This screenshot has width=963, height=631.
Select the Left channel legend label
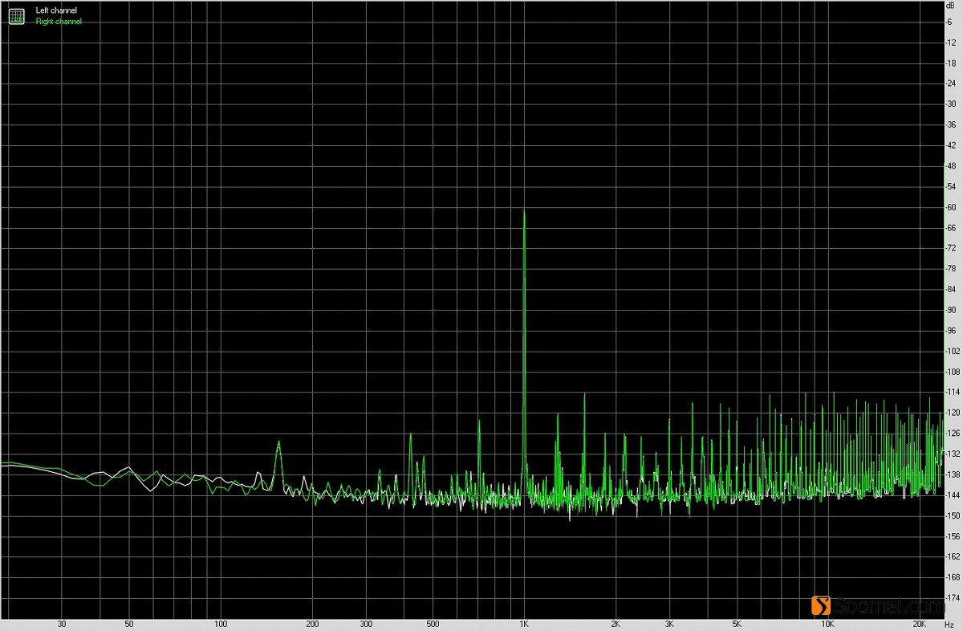click(x=58, y=10)
